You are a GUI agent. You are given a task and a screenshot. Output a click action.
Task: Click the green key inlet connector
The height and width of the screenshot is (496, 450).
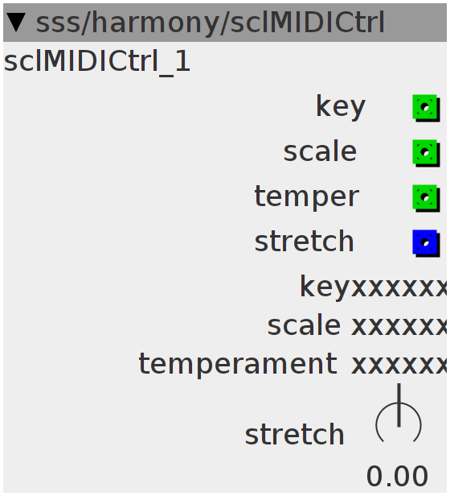pyautogui.click(x=426, y=108)
